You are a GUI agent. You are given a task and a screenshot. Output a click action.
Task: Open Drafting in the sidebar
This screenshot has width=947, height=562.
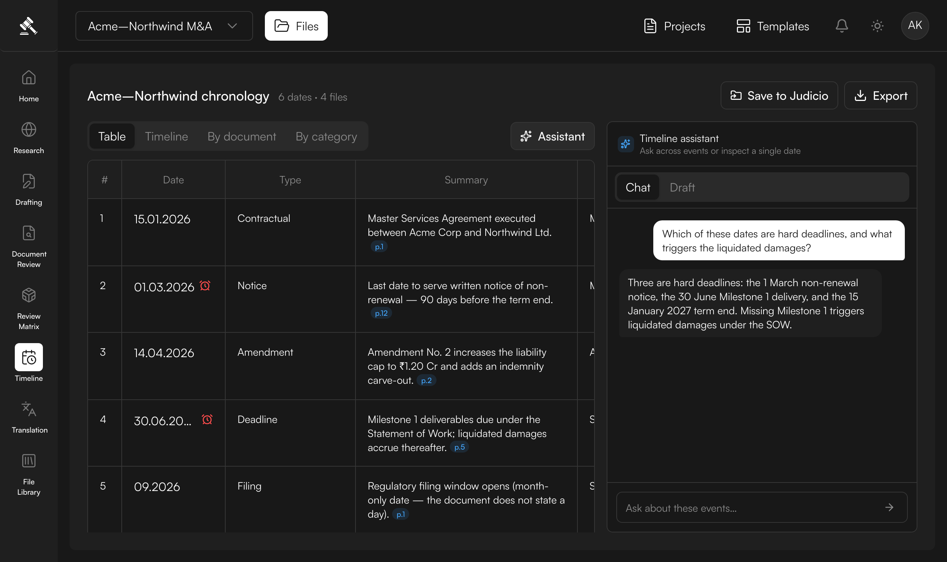[29, 190]
